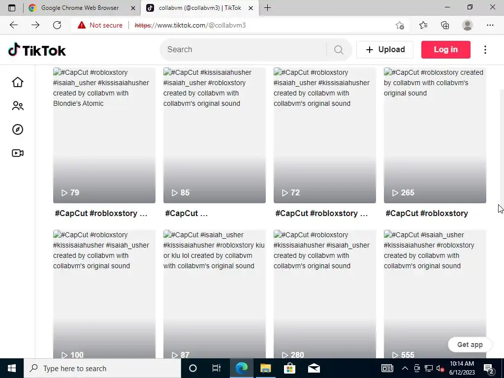Click the Not secure warning indicator
Screen dimensions: 504x378
(100, 25)
